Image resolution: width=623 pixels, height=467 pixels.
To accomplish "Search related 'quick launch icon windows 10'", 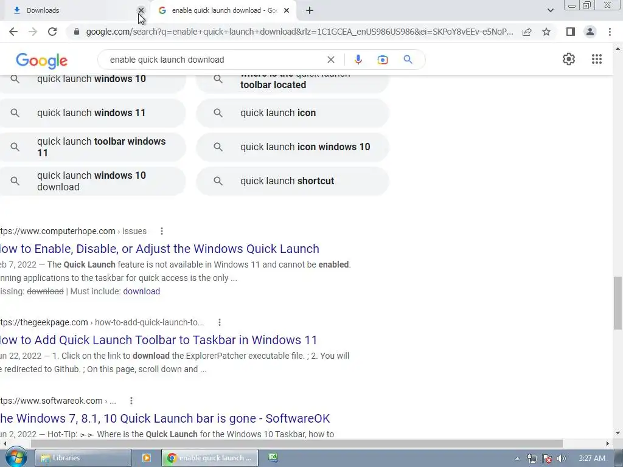I will pos(293,147).
